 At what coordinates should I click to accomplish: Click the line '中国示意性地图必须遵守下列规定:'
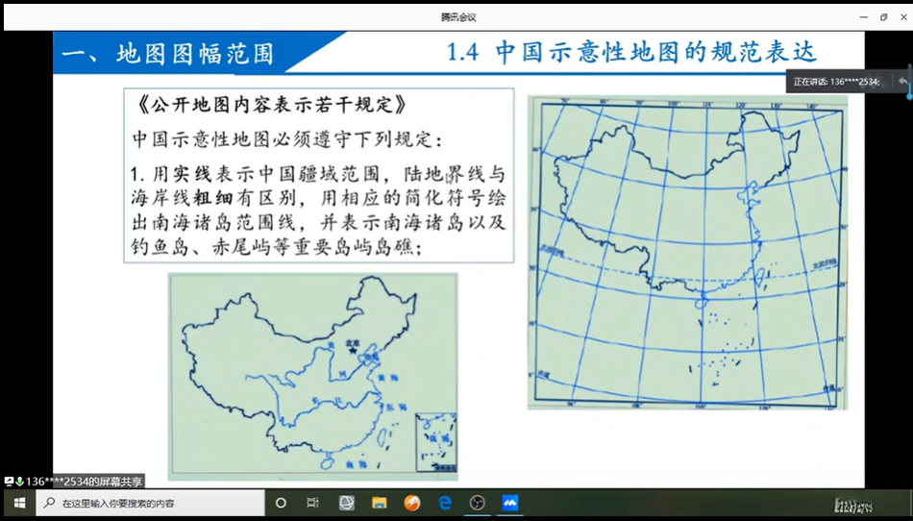287,139
